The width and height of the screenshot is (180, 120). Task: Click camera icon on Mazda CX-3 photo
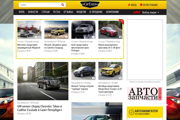pyautogui.click(x=120, y=37)
